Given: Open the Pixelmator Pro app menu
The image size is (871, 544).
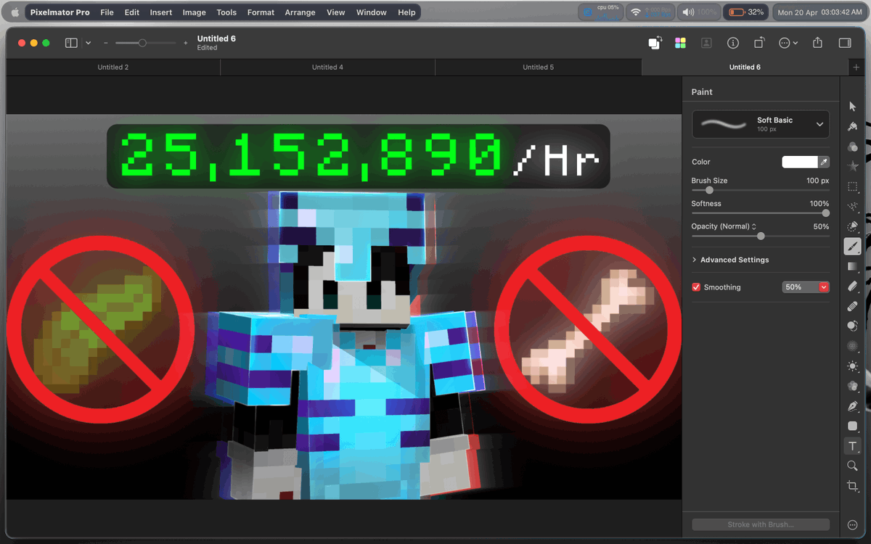Looking at the screenshot, I should [x=60, y=12].
